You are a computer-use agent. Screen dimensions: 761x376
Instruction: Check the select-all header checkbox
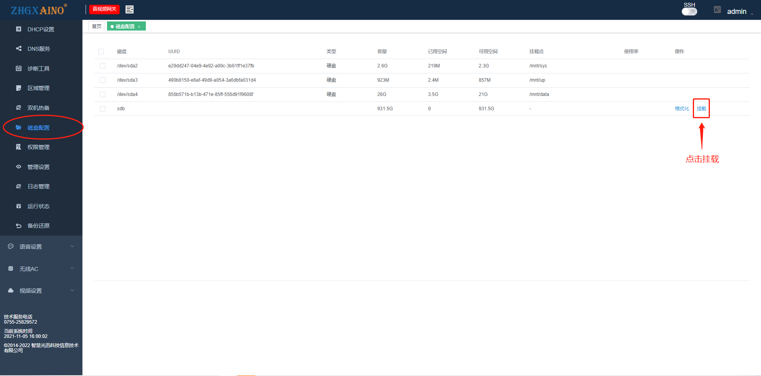(101, 52)
